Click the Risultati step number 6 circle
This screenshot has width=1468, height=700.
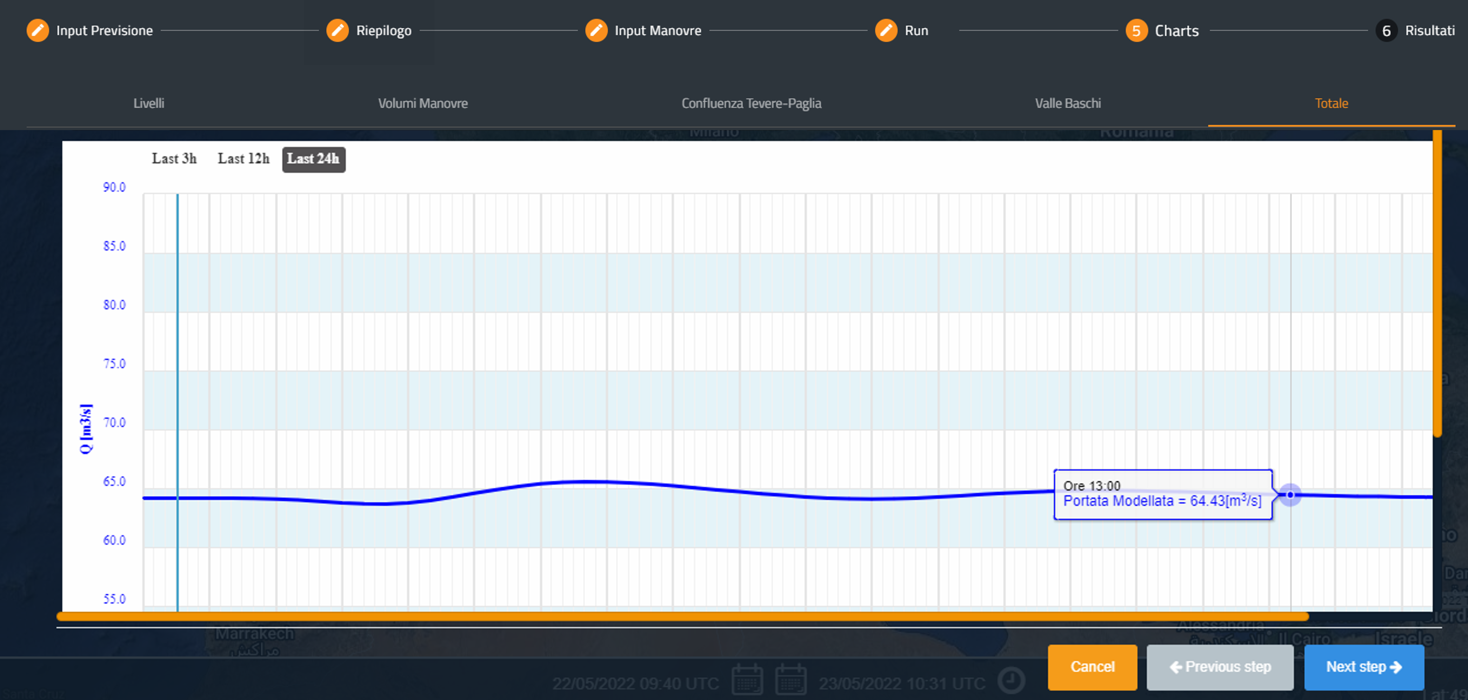click(x=1386, y=30)
